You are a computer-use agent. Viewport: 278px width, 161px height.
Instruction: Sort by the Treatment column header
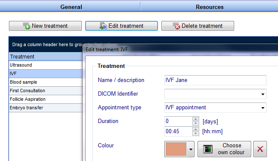pos(46,56)
